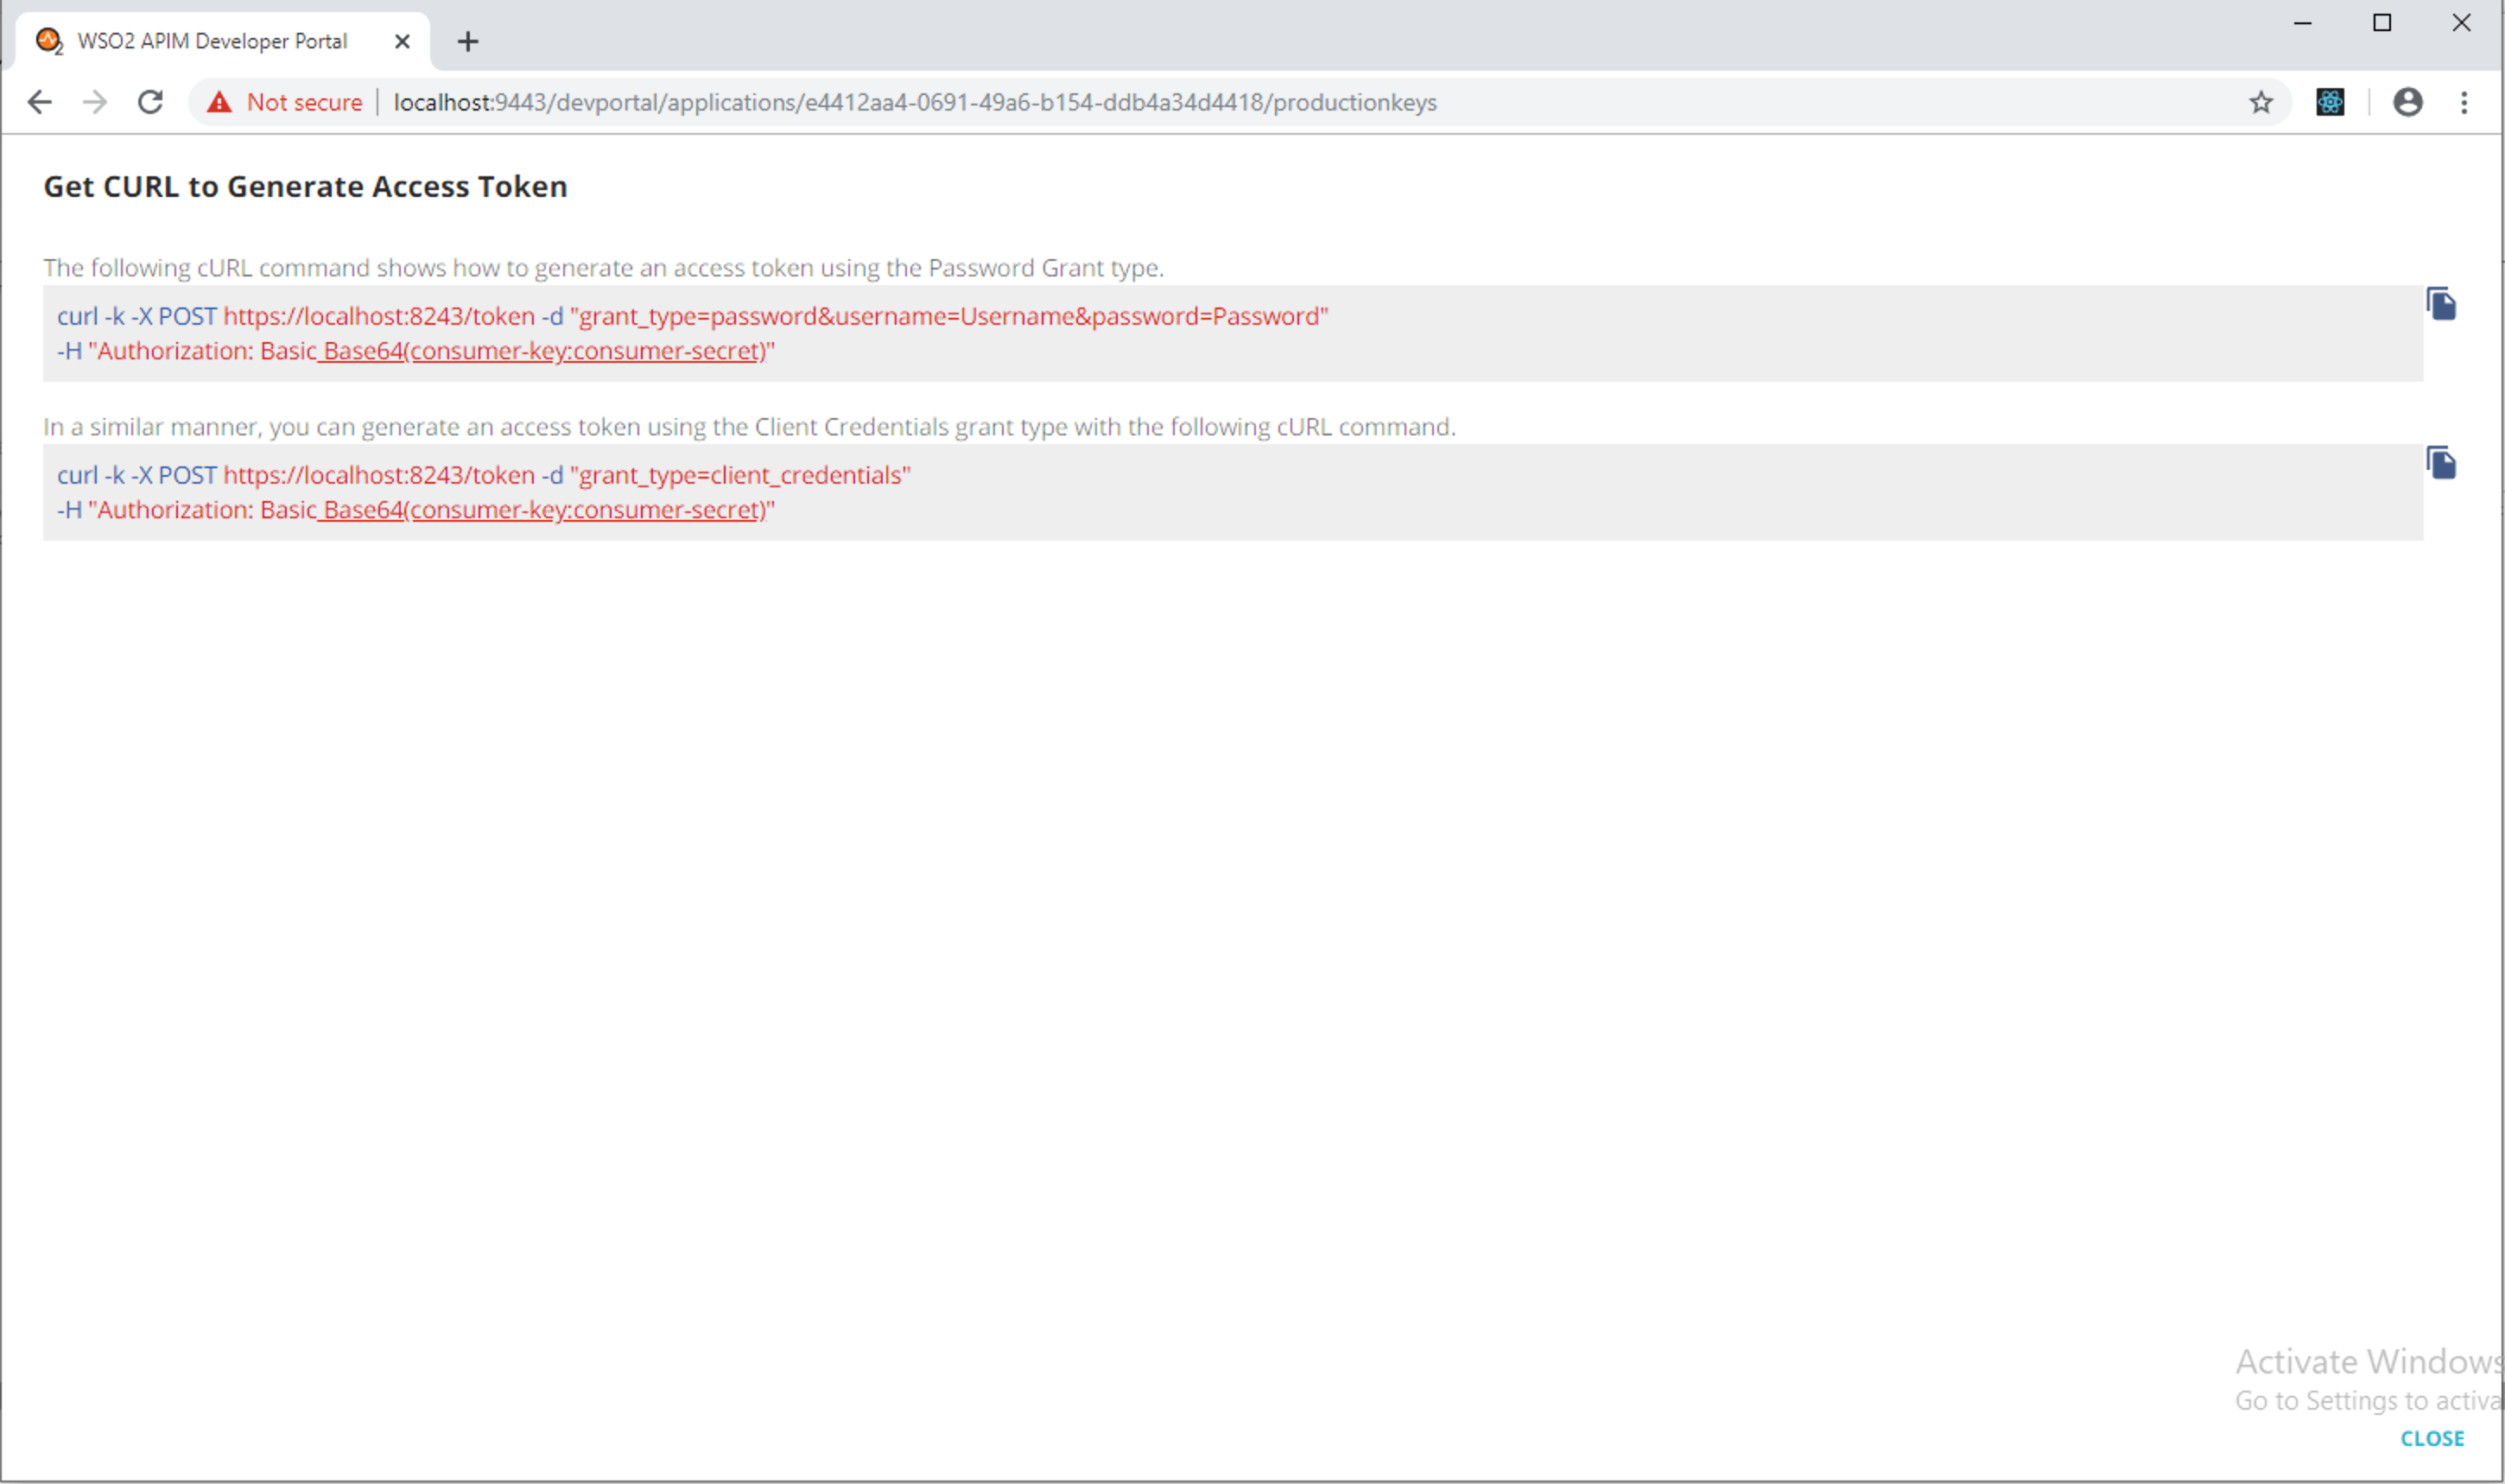This screenshot has width=2505, height=1484.
Task: Open the browser profile avatar
Action: pyautogui.click(x=2408, y=101)
